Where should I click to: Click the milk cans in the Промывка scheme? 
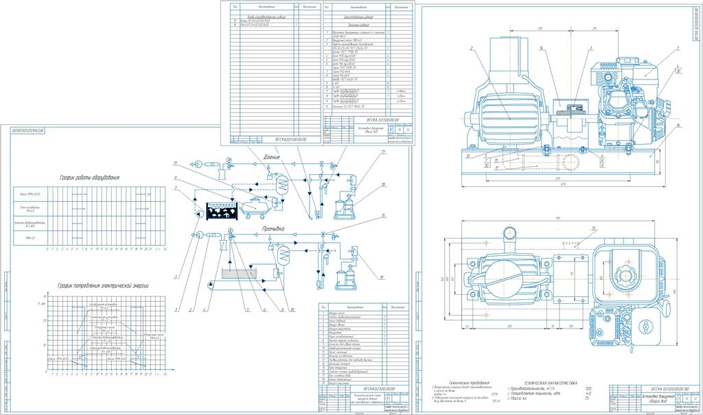[345, 276]
